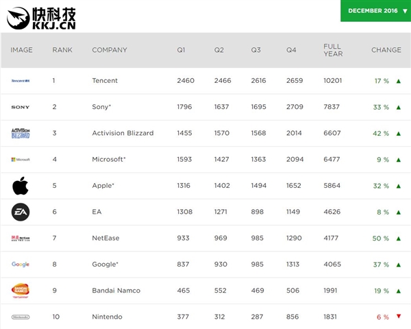Click the up arrow in EA row

point(399,212)
